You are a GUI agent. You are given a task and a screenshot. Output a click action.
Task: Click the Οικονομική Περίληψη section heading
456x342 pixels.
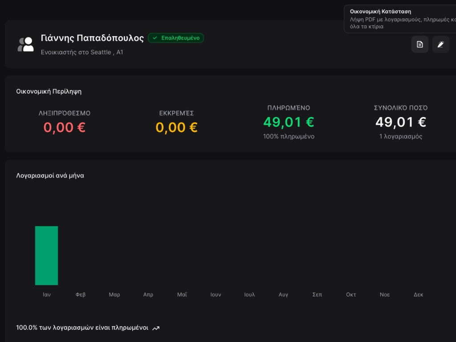49,91
